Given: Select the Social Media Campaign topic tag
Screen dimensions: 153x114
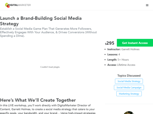Looking at the screenshot, I should [129, 87].
